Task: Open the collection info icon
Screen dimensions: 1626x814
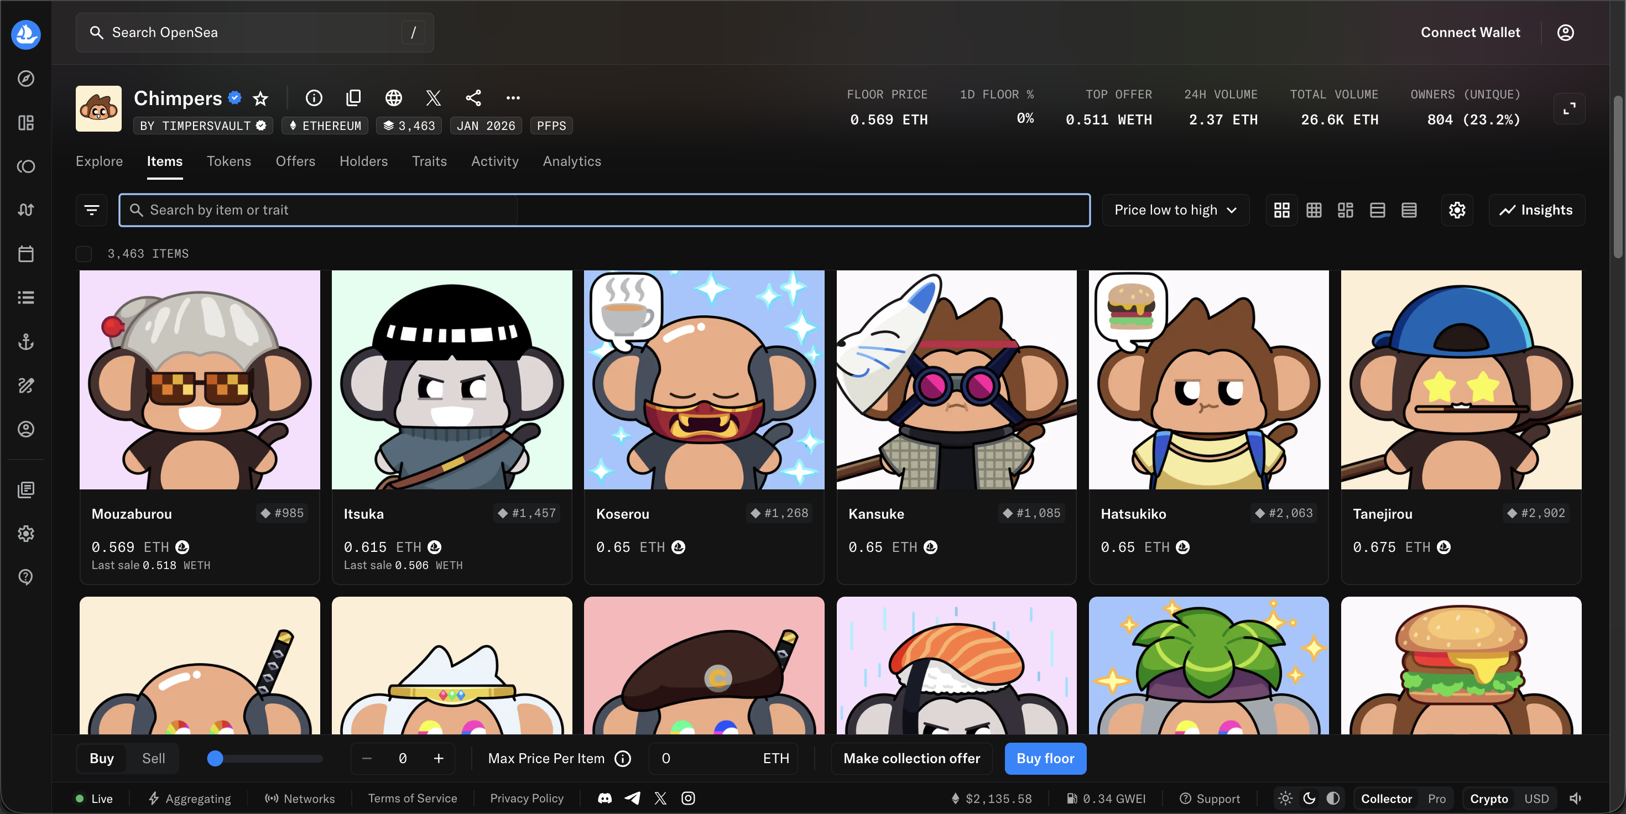Action: point(314,98)
